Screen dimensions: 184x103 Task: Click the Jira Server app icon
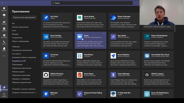coord(46,56)
